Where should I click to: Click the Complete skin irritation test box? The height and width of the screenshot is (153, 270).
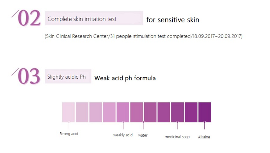94,19
